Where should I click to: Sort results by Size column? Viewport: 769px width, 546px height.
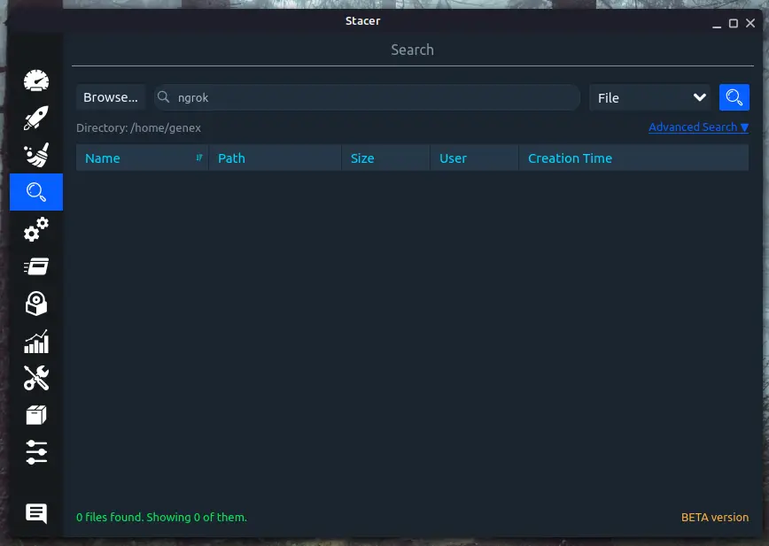point(386,158)
